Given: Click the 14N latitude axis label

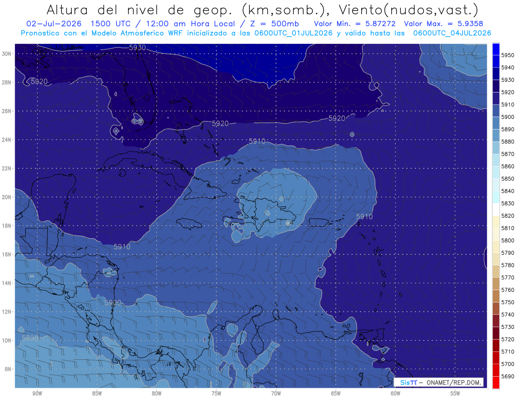Looking at the screenshot, I should click(7, 283).
